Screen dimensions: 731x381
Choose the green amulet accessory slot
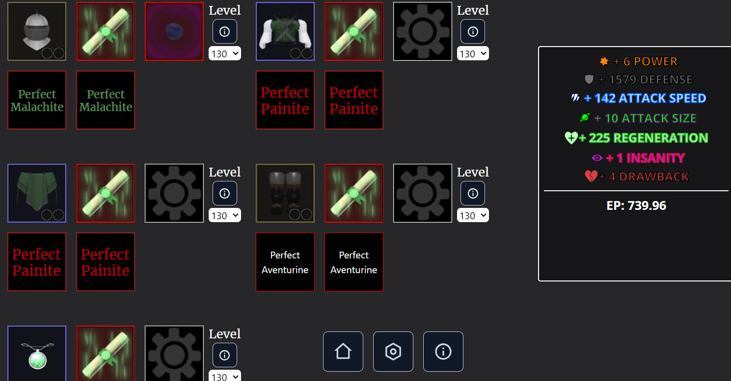pos(37,354)
